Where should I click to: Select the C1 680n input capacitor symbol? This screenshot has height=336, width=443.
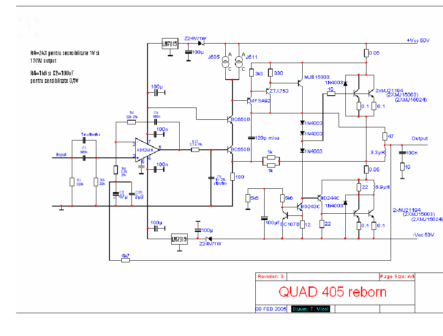coord(84,158)
